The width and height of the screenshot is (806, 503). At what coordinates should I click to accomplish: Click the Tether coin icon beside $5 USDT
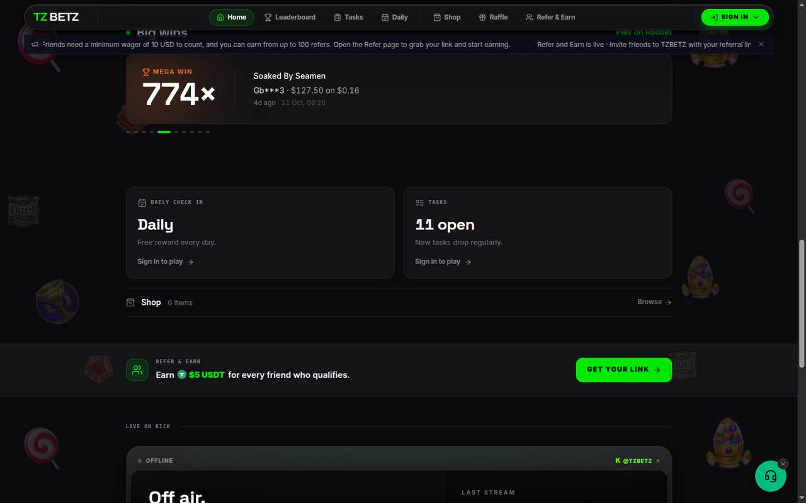(x=182, y=375)
